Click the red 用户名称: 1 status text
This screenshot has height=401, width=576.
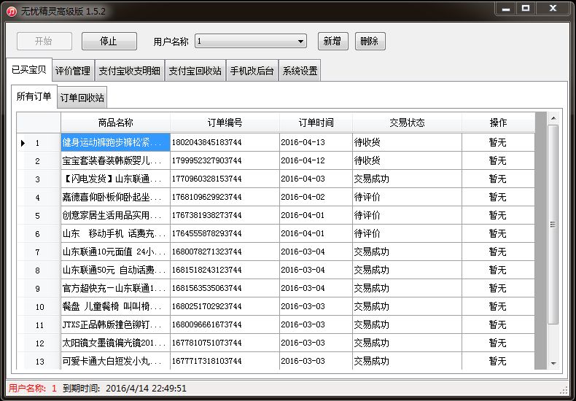33,389
